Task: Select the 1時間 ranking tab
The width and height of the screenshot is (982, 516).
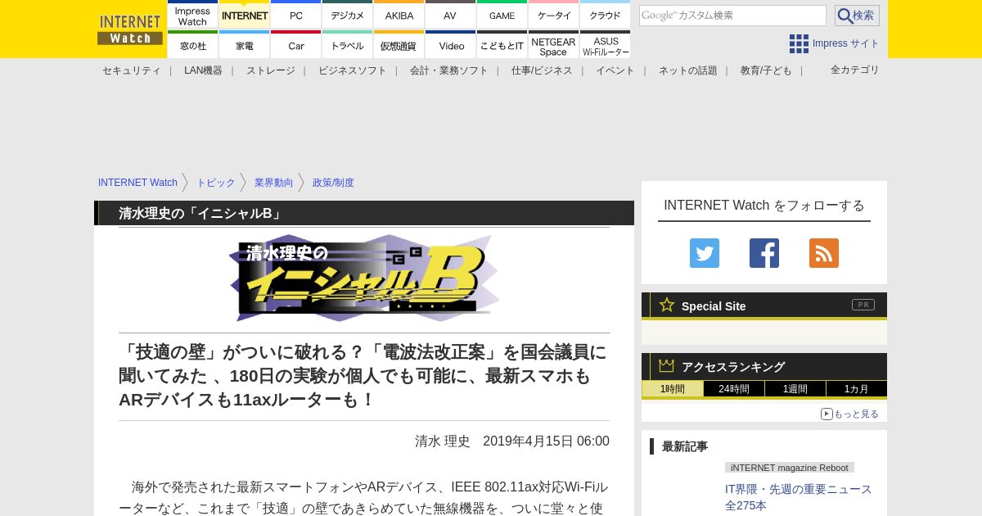Action: pos(673,389)
